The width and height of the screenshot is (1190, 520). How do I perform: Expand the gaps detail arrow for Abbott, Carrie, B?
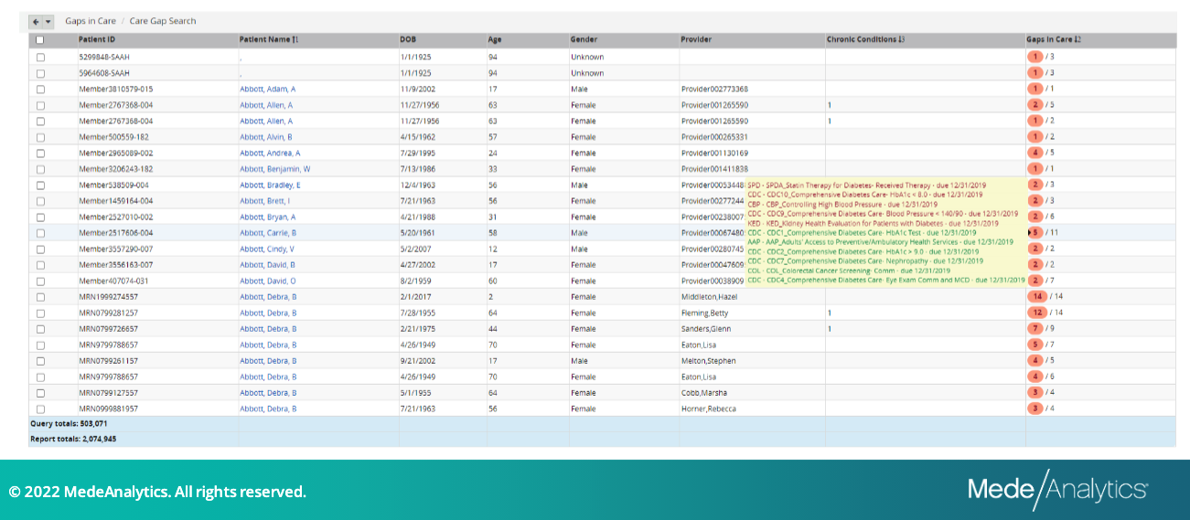point(1030,232)
